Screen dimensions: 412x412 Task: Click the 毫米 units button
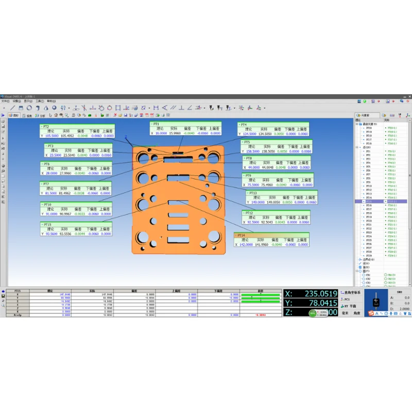coord(345,313)
